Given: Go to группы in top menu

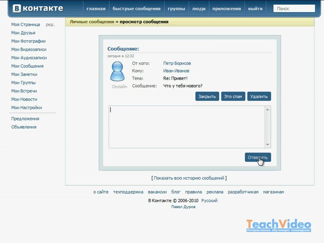Looking at the screenshot, I should coord(176,9).
